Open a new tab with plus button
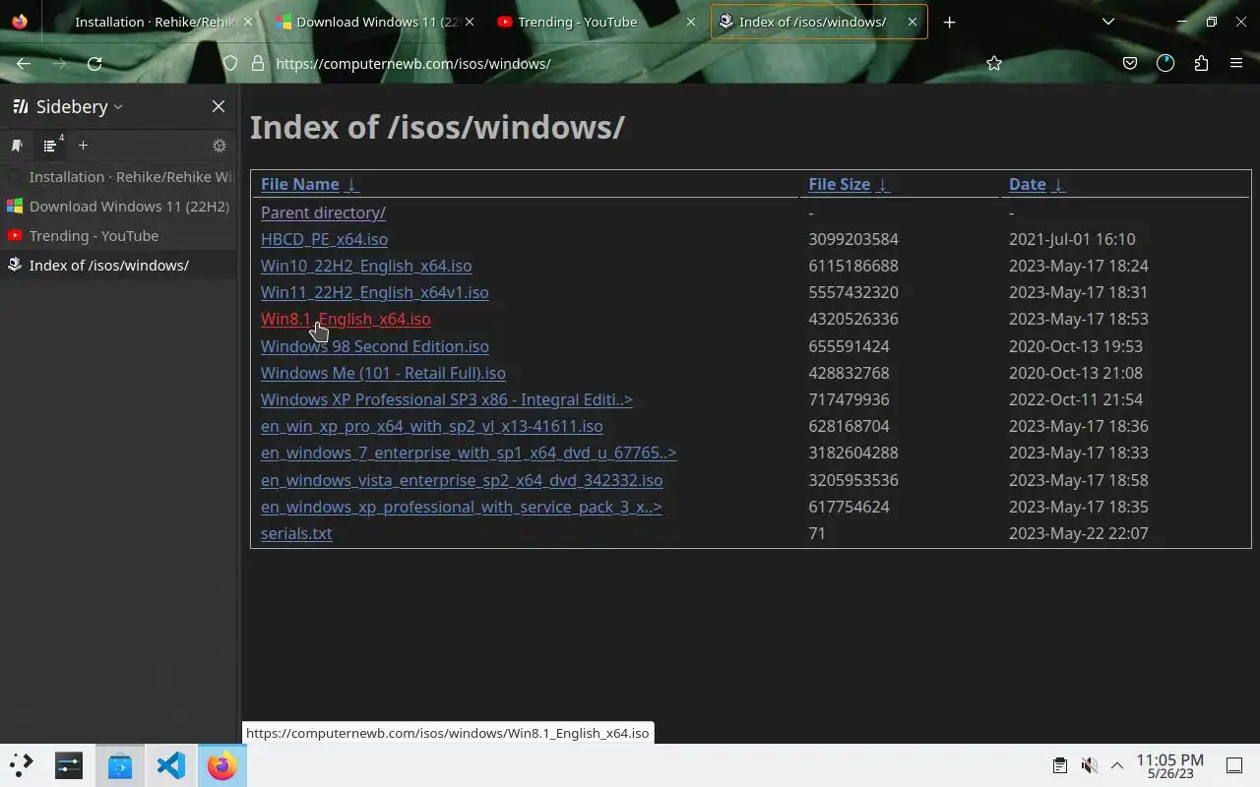Screen dimensions: 1260x787 tap(949, 22)
